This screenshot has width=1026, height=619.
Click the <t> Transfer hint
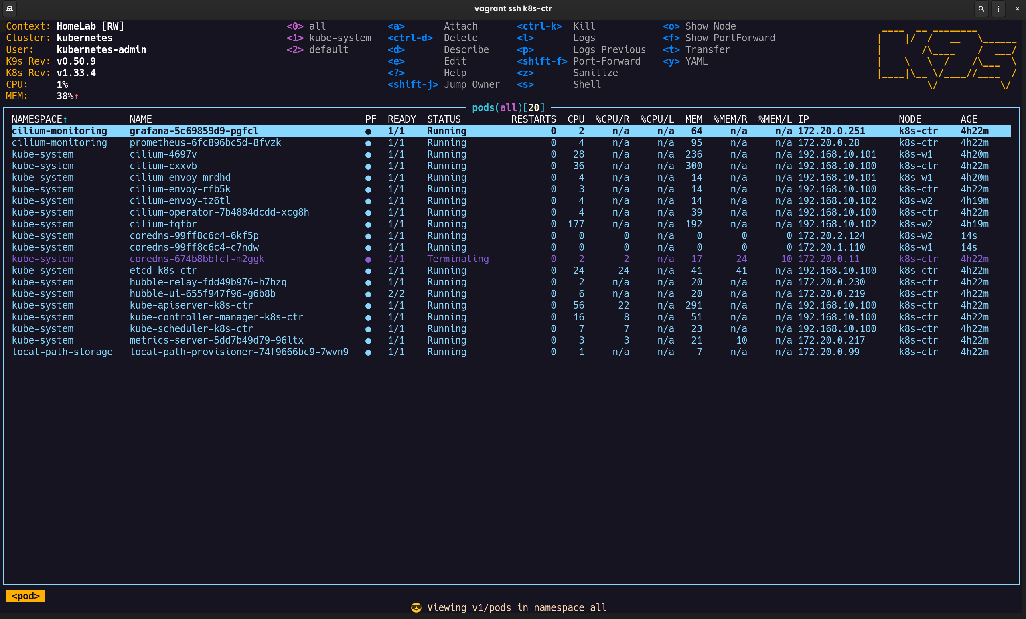click(x=697, y=50)
